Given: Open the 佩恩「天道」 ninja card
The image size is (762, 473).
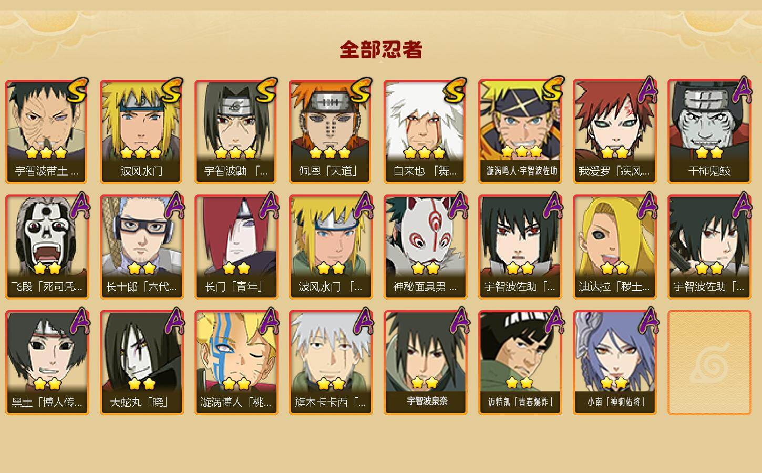Looking at the screenshot, I should 331,131.
